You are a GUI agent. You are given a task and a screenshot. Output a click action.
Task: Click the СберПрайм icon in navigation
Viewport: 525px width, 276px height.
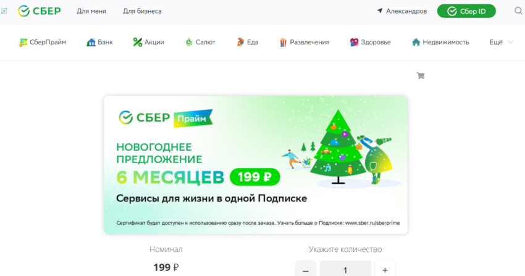(23, 42)
